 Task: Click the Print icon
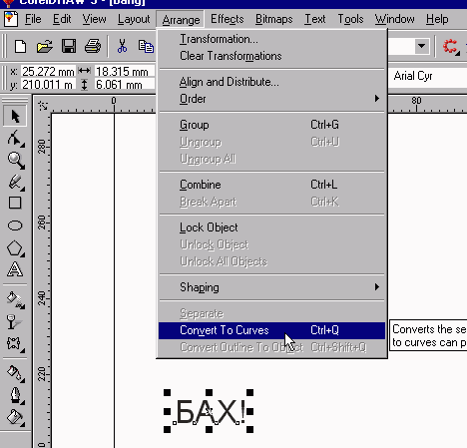click(x=93, y=46)
